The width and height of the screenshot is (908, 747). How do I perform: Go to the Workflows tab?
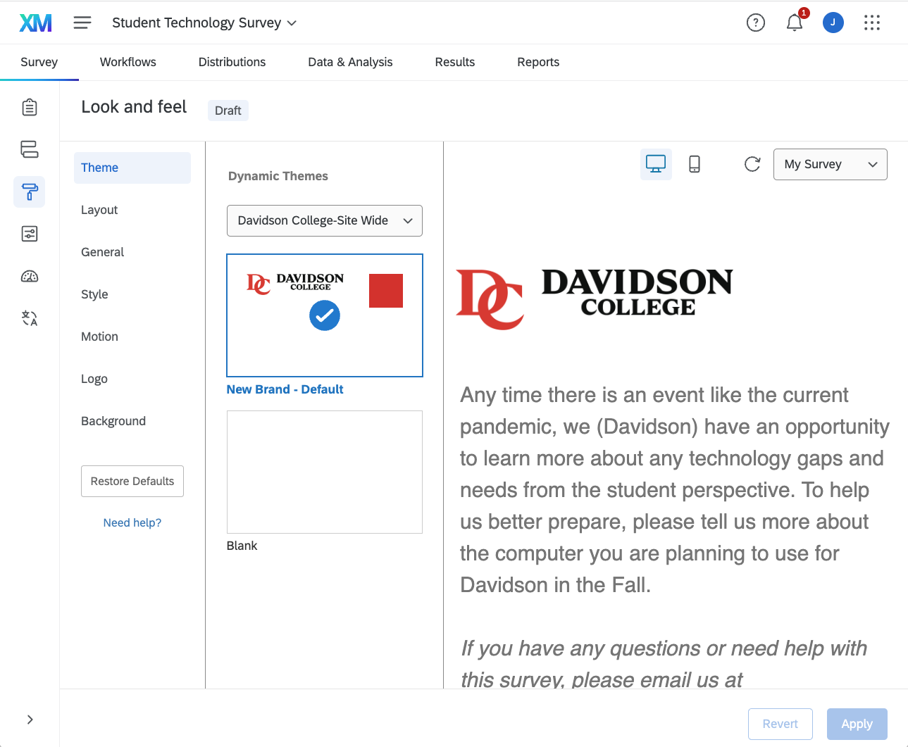pos(128,62)
